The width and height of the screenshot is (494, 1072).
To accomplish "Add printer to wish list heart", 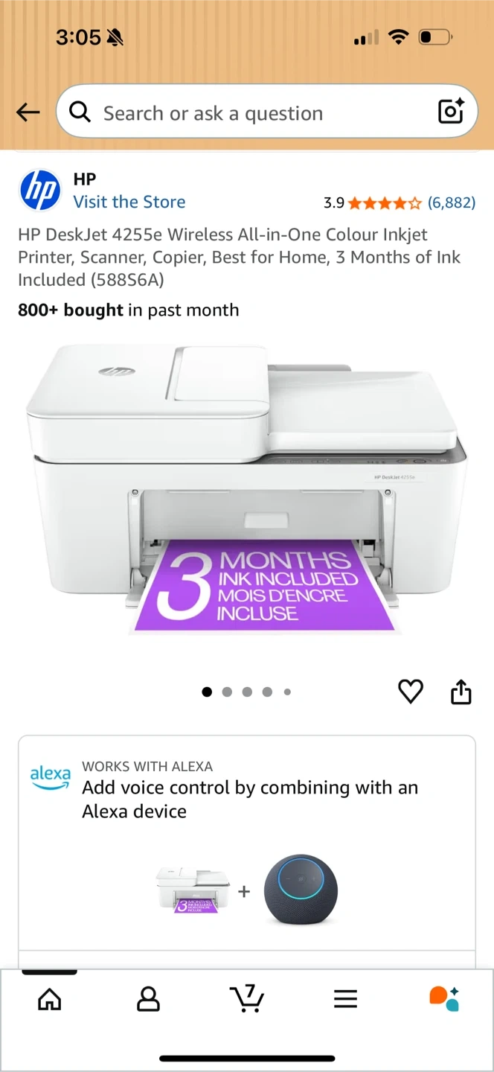I will 411,692.
